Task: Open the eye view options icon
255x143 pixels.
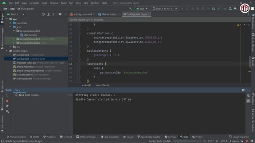Action: [7, 111]
